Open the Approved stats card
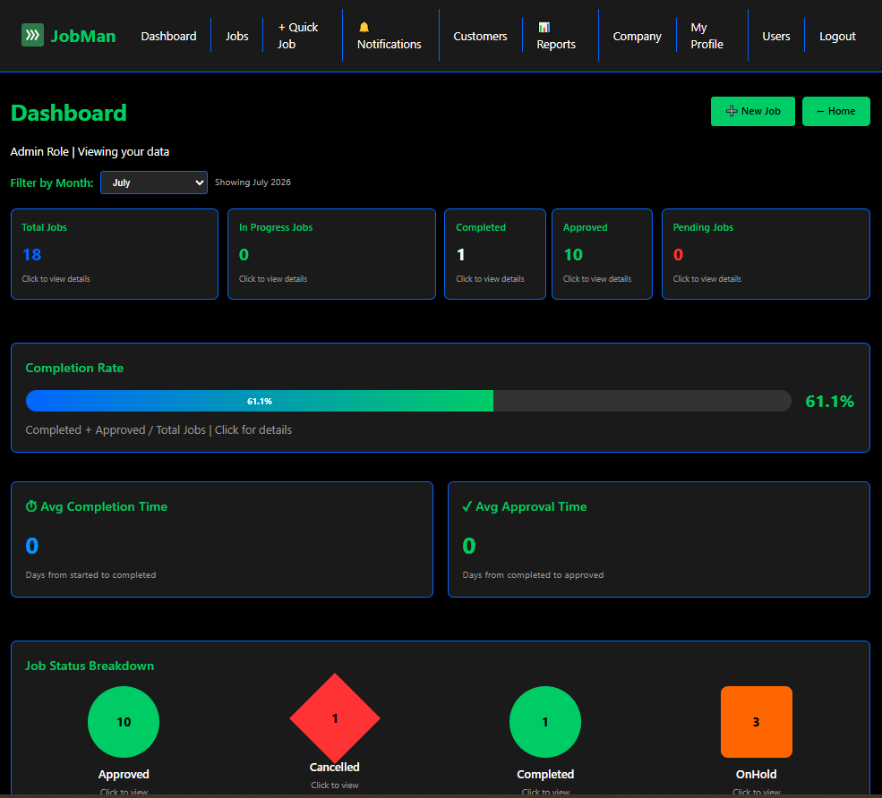 point(602,254)
